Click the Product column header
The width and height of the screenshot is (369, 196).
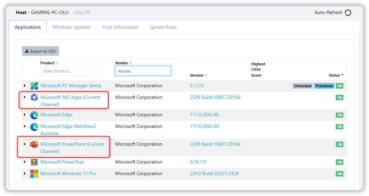coord(48,63)
